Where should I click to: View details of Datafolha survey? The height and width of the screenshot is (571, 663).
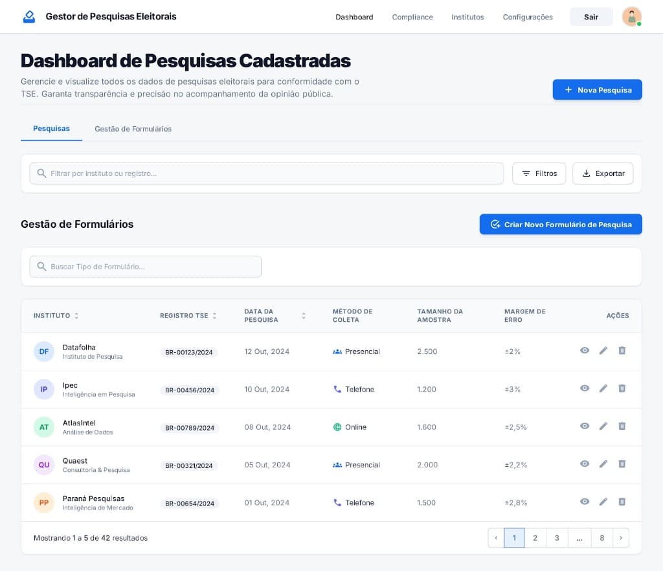coord(585,350)
